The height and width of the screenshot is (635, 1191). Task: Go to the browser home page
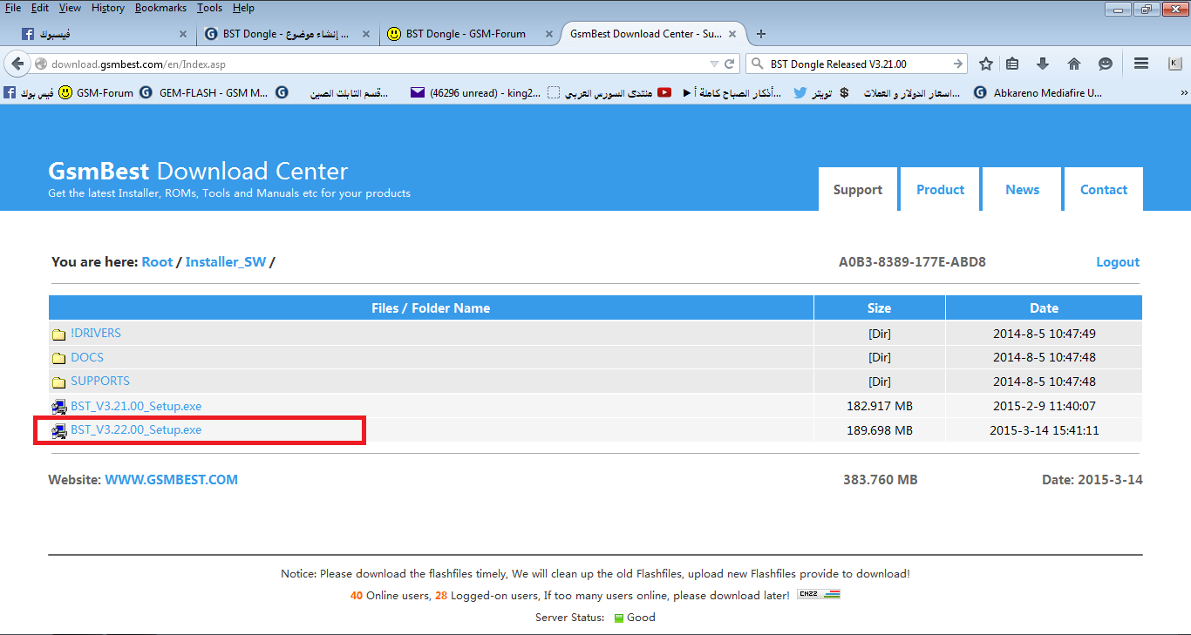pyautogui.click(x=1074, y=64)
